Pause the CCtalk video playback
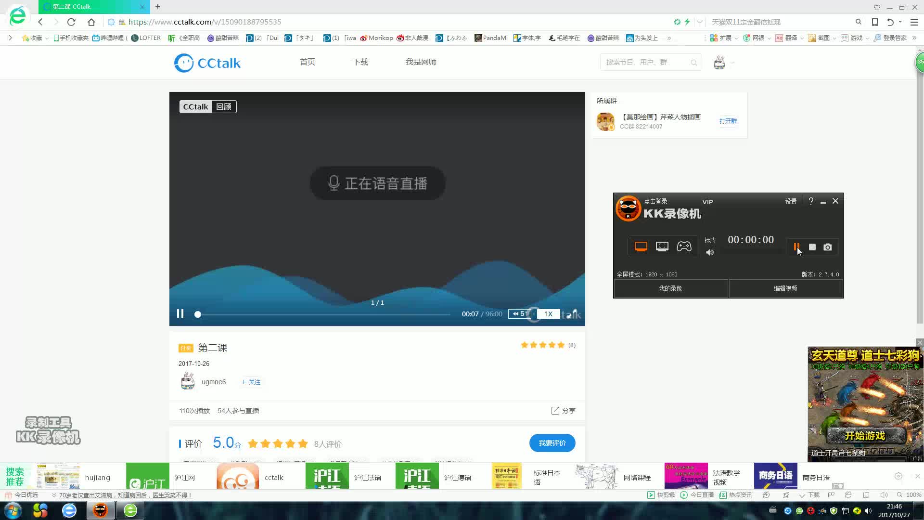 click(180, 313)
